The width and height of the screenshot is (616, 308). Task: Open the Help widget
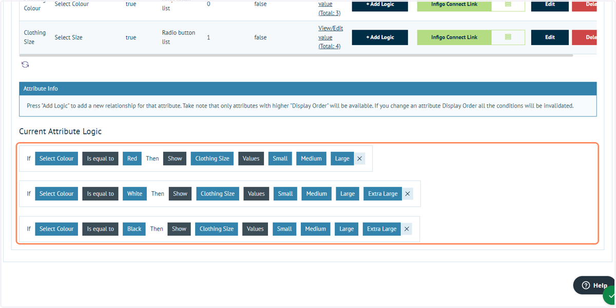(x=594, y=285)
